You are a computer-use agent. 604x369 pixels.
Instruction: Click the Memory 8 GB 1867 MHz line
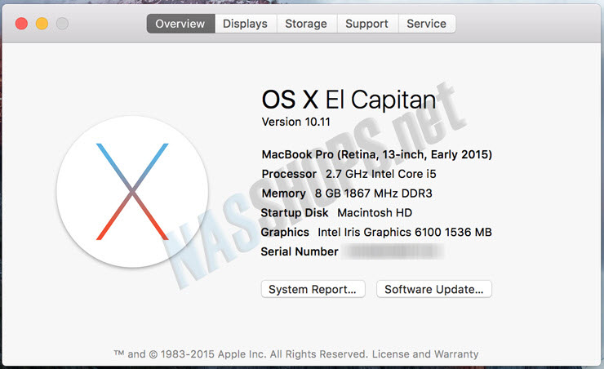347,193
